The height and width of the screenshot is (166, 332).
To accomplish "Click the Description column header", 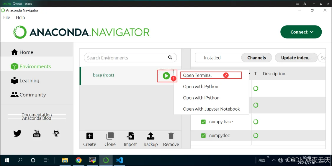I will [274, 74].
